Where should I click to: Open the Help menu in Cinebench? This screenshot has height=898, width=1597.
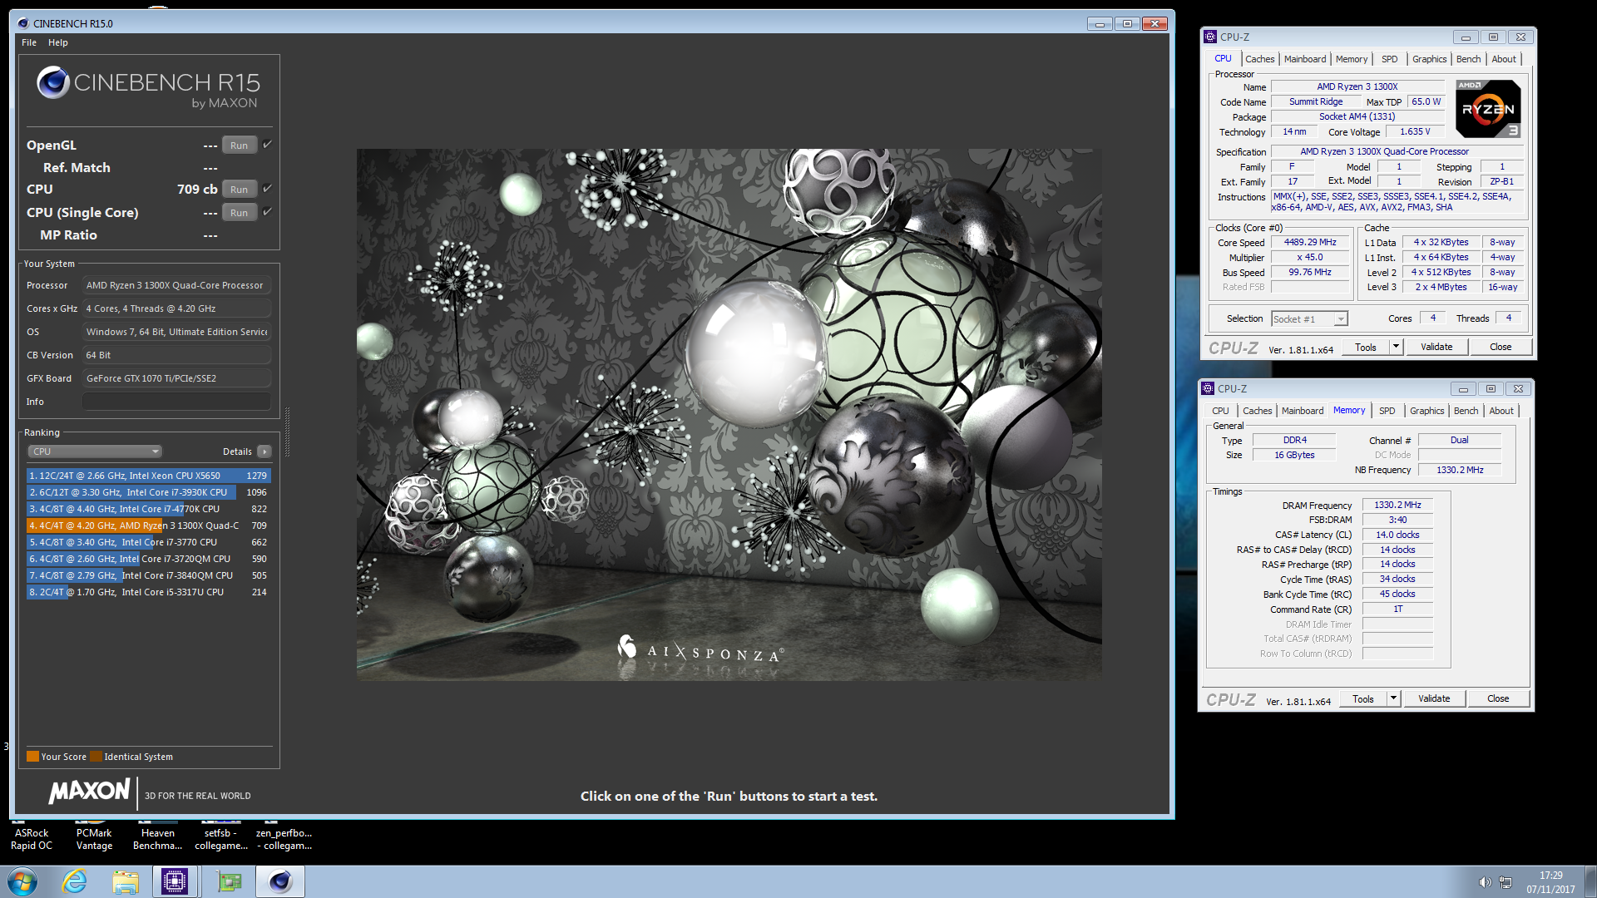click(58, 42)
